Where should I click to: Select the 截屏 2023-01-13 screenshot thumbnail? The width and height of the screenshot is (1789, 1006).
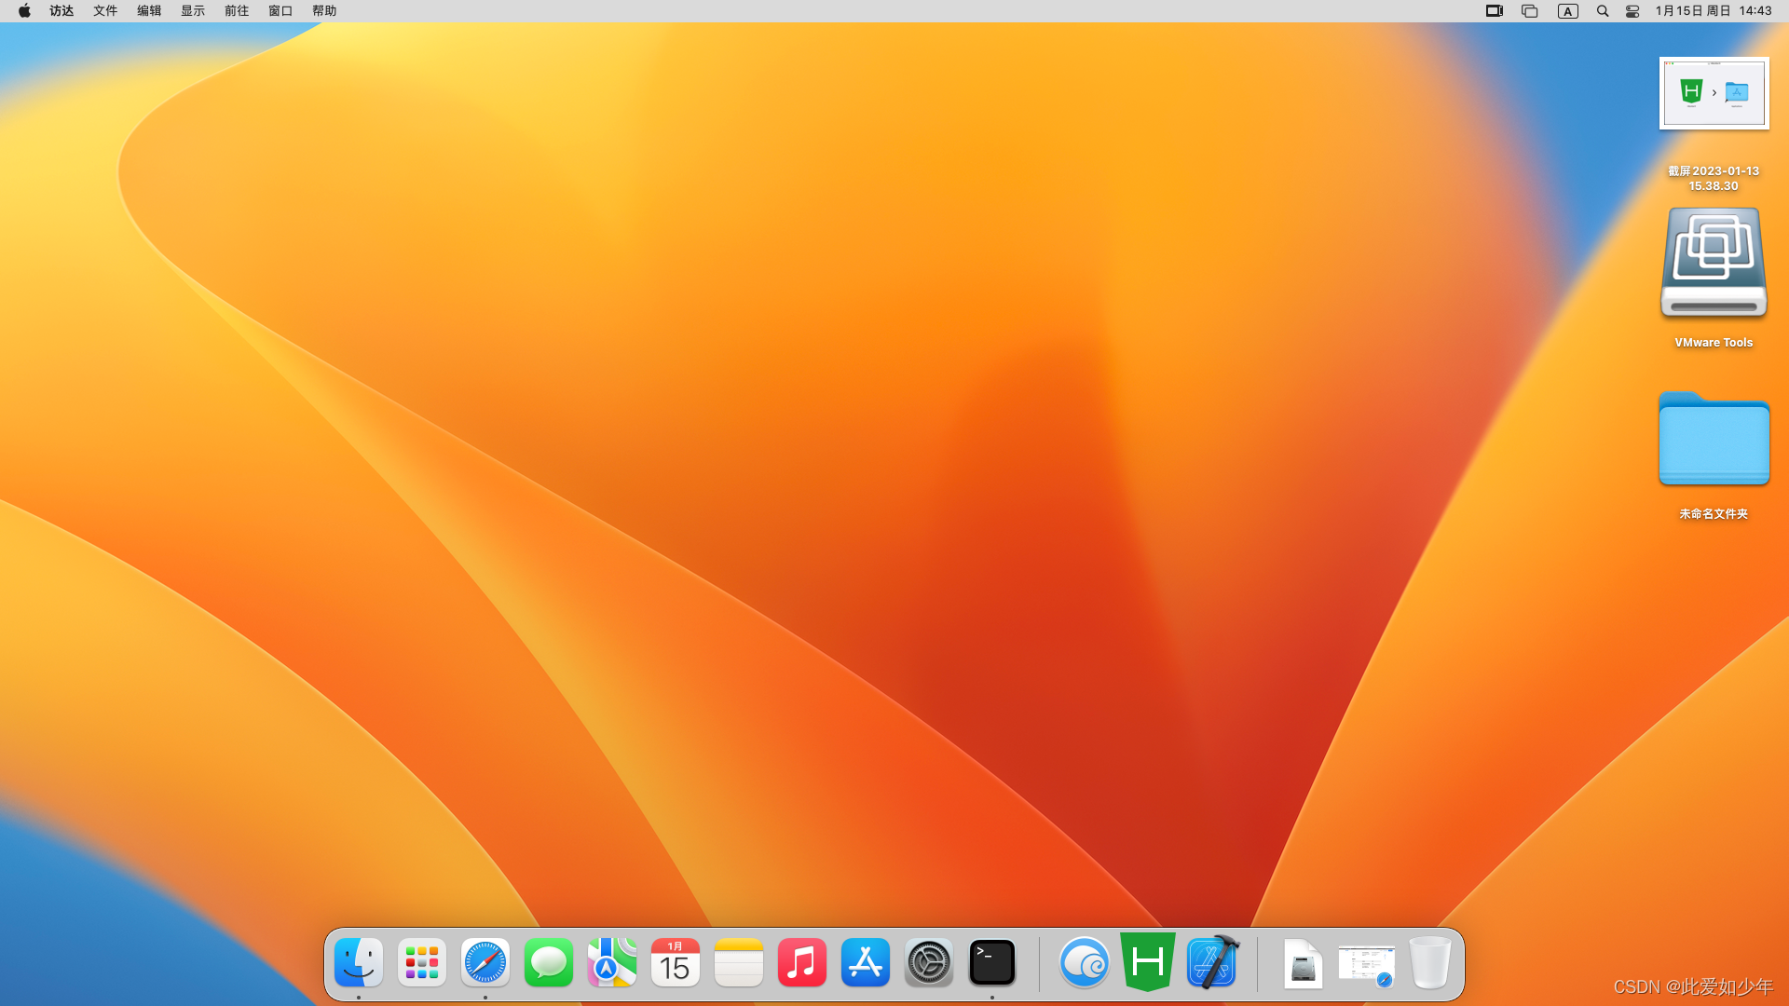click(x=1714, y=93)
